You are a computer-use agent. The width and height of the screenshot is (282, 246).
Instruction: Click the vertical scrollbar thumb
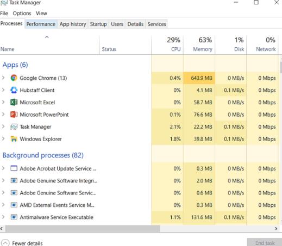(x=281, y=67)
